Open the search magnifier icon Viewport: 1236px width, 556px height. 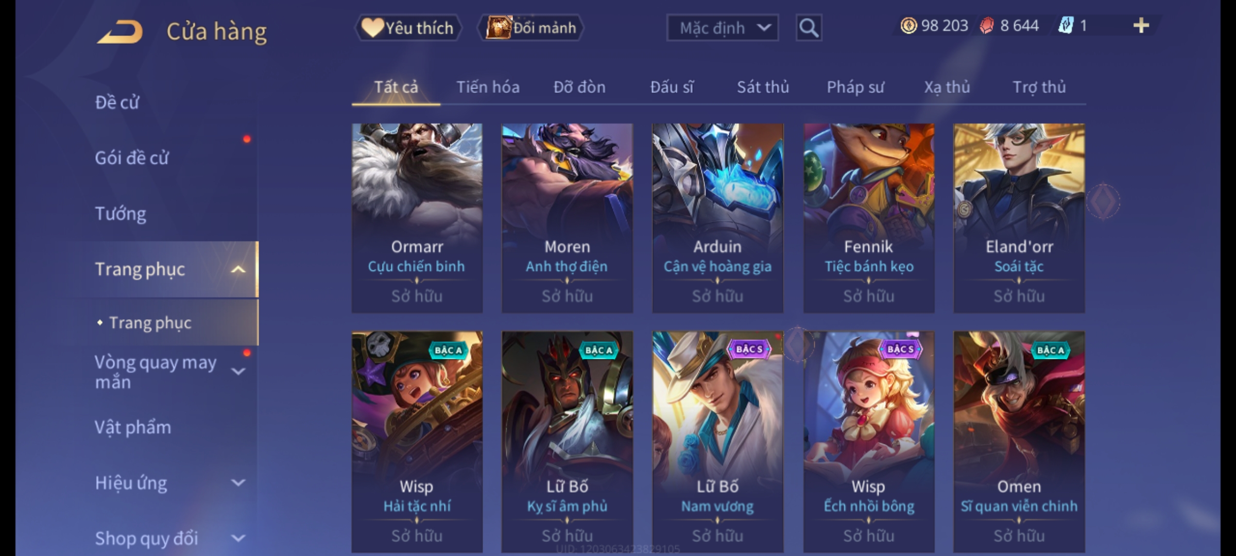click(809, 28)
